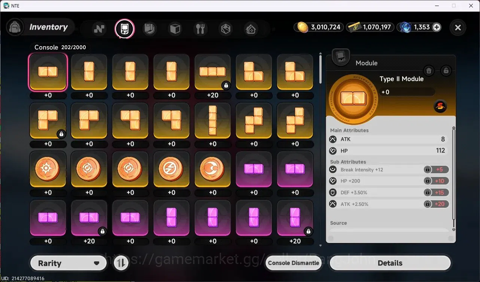480x282 pixels.
Task: Click the large Type II Module coin image
Action: (354, 99)
